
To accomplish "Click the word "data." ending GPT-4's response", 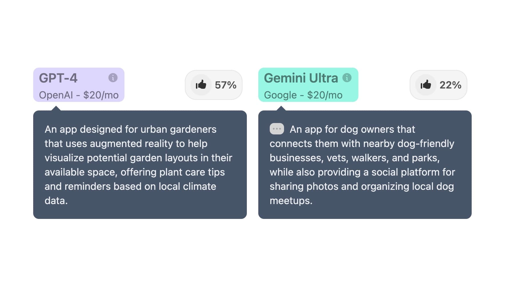I will (56, 201).
